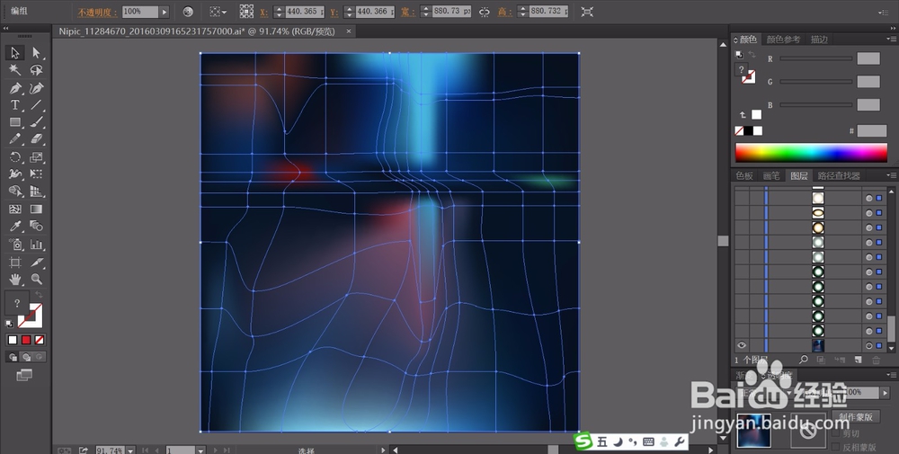Image resolution: width=899 pixels, height=454 pixels.
Task: Select the Eyedropper tool
Action: [x=15, y=227]
